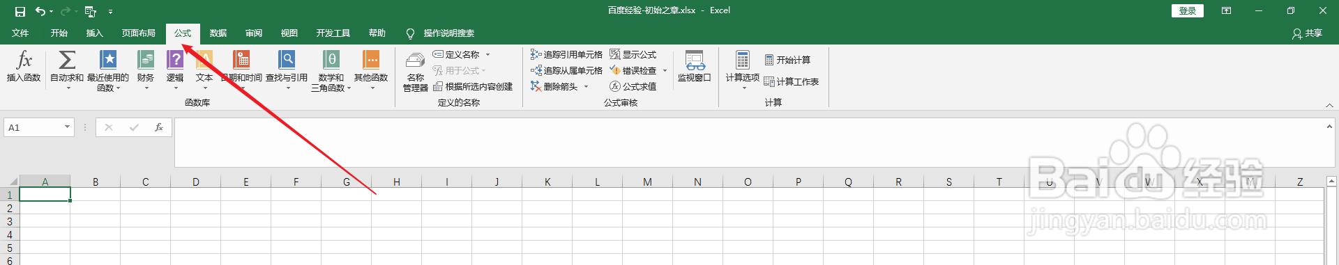This screenshot has width=1339, height=265.
Task: Expand the Customize Quick Access Toolbar arrow
Action: (110, 11)
